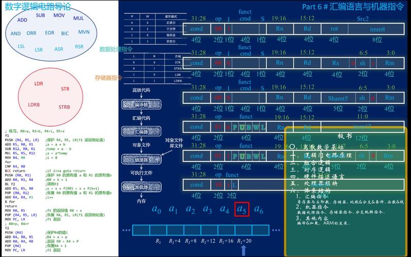The height and width of the screenshot is (257, 411).
Task: Select the R2+16 address label
Action: click(226, 241)
